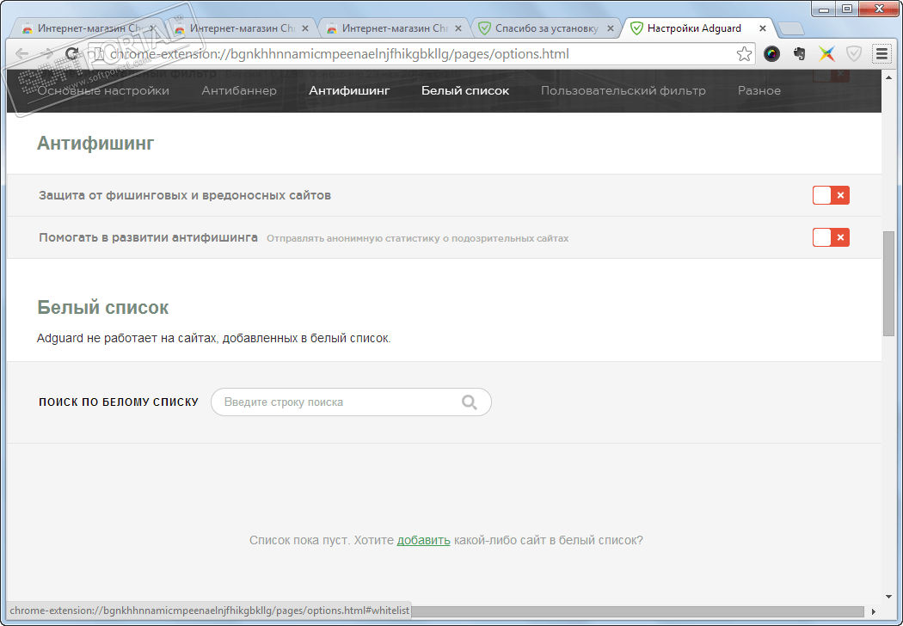
Task: Close the Настройки Adguard tab
Action: coord(763,28)
